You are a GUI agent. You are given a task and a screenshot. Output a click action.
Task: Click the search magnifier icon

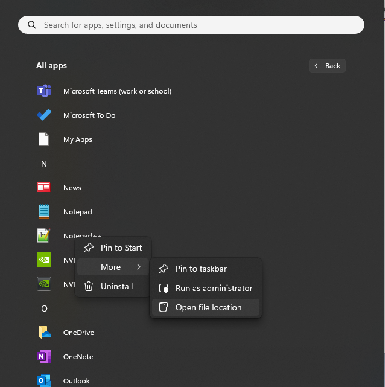(32, 25)
